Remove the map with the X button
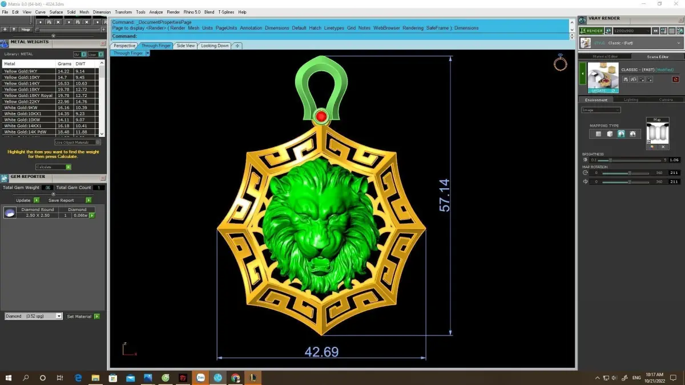Image resolution: width=685 pixels, height=385 pixels. click(x=663, y=147)
